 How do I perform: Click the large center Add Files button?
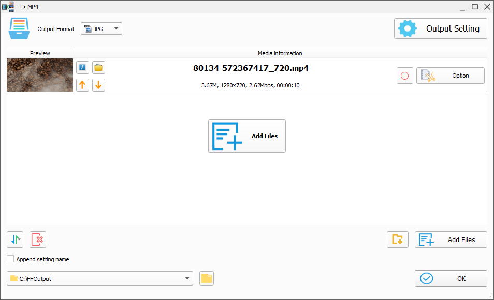click(x=247, y=136)
